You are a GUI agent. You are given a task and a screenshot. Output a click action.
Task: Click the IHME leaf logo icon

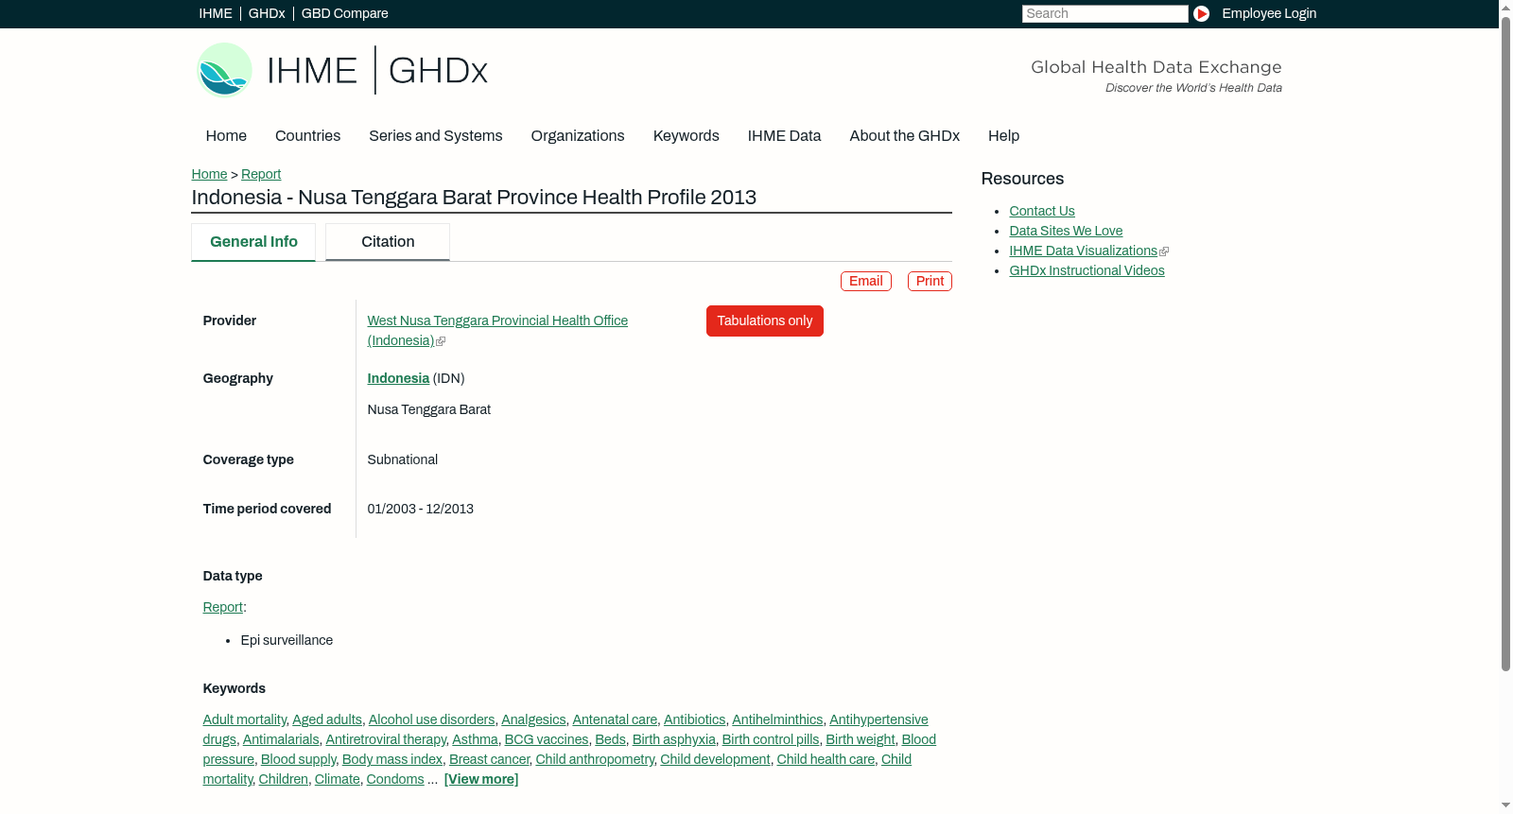[224, 70]
